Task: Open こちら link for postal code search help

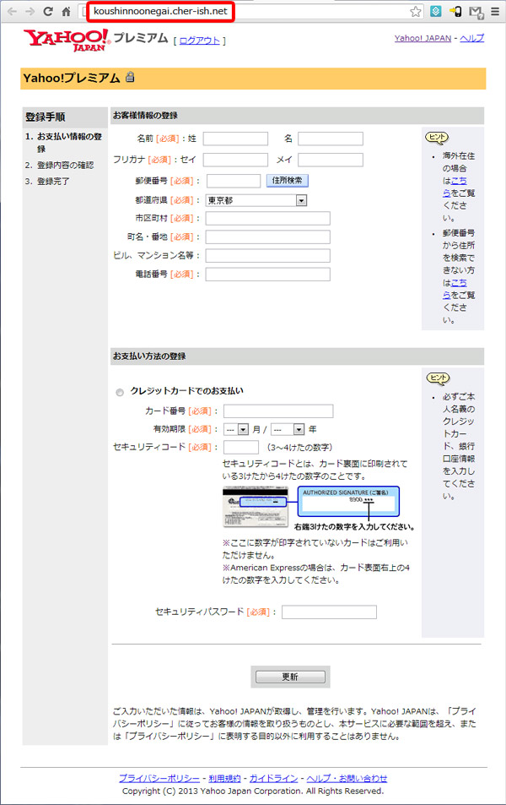Action: (455, 289)
